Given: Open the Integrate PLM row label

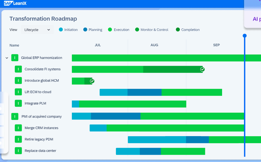Looking at the screenshot, I should (36, 103).
